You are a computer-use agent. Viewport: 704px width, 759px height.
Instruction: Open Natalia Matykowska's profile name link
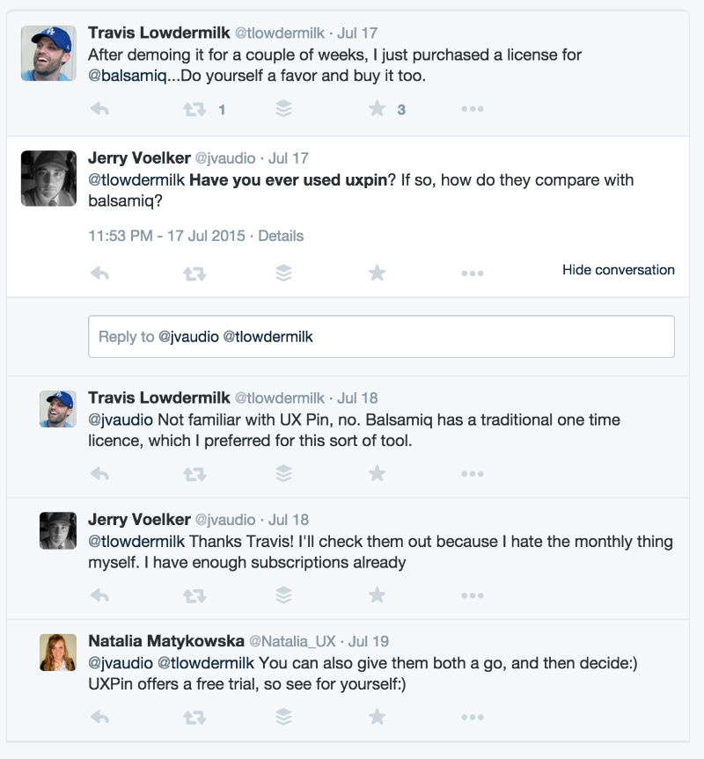click(165, 641)
